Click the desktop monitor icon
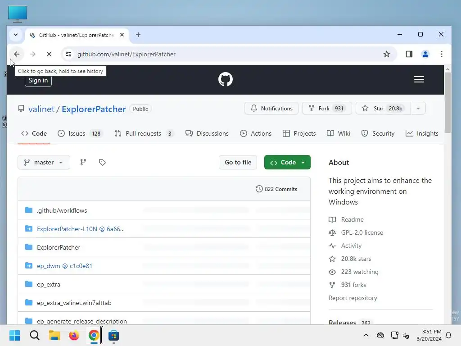 click(x=18, y=14)
